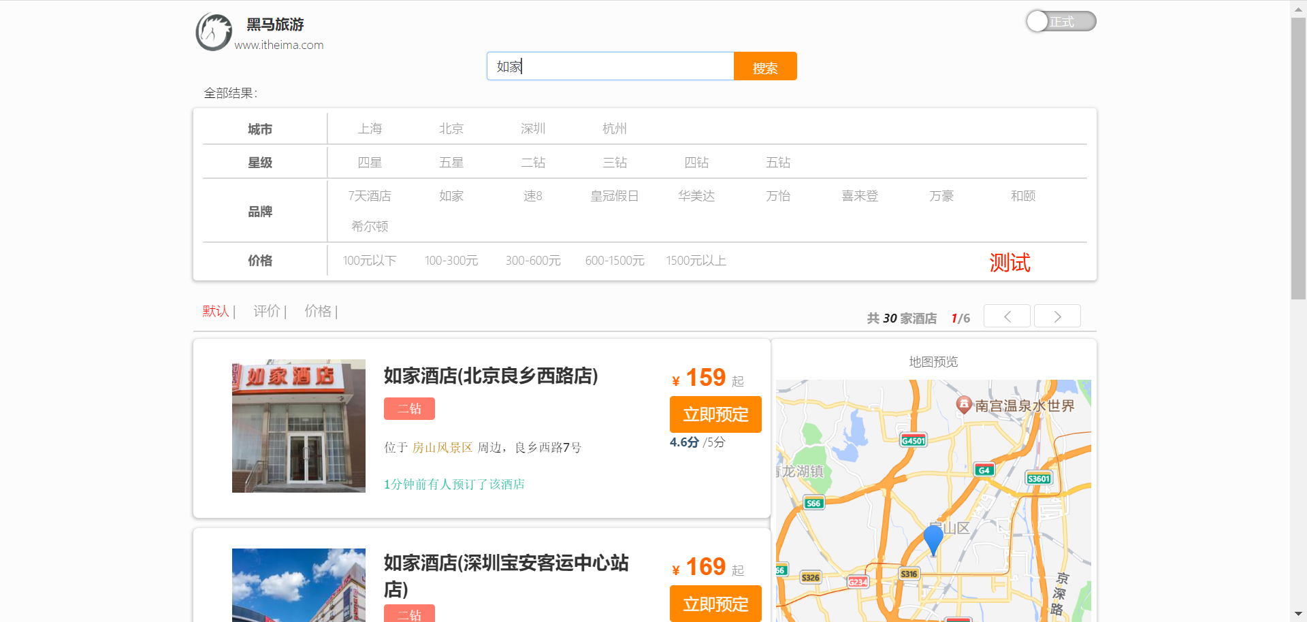Click the G4 highway badge on map

coord(984,470)
